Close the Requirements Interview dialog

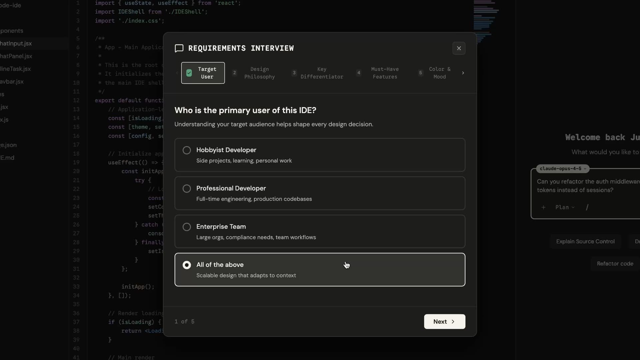(459, 48)
